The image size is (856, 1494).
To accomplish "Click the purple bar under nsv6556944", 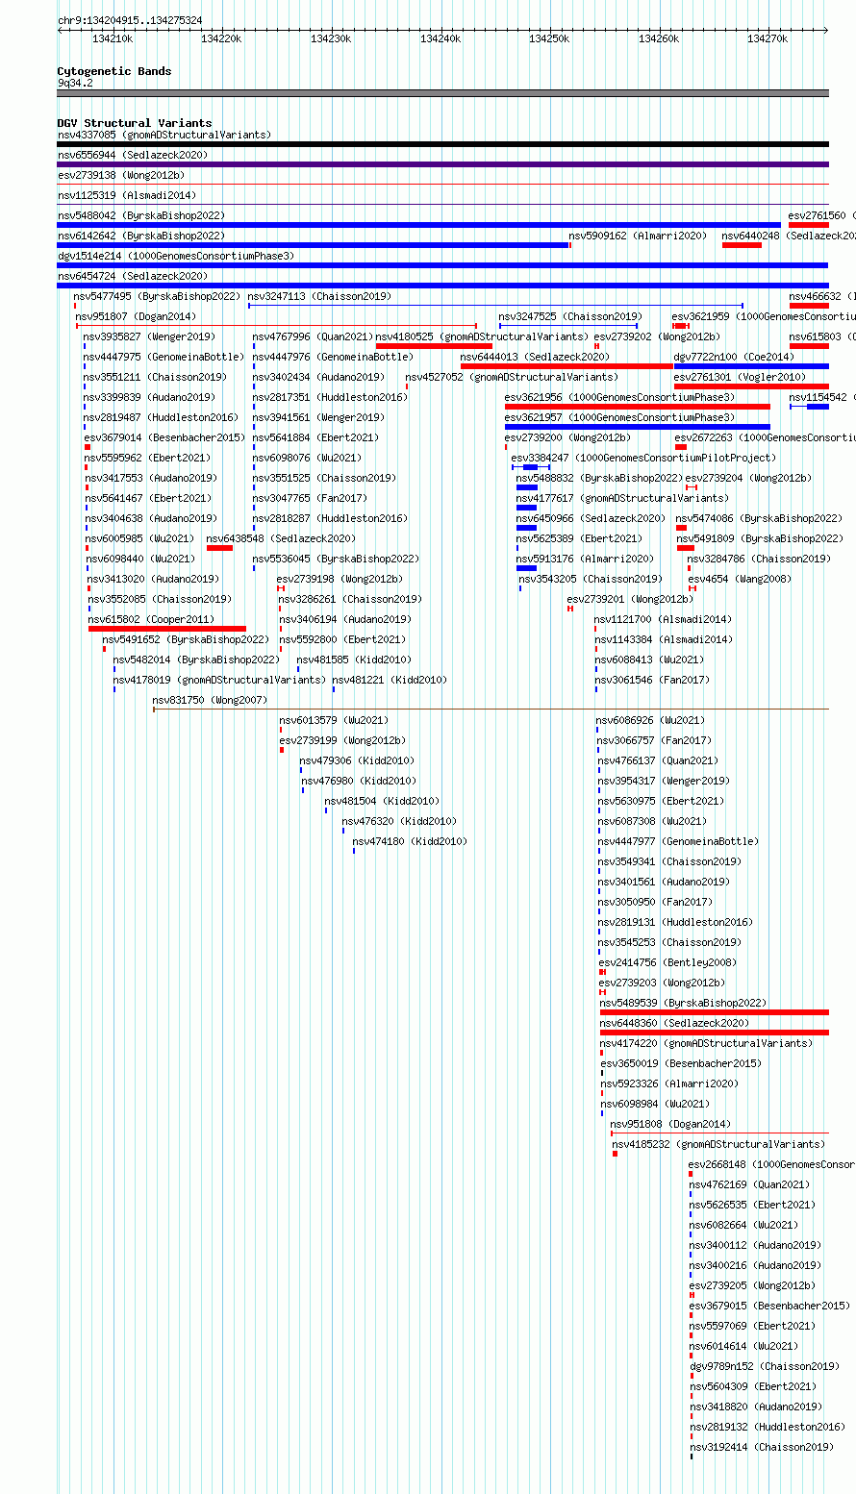I will (x=443, y=164).
